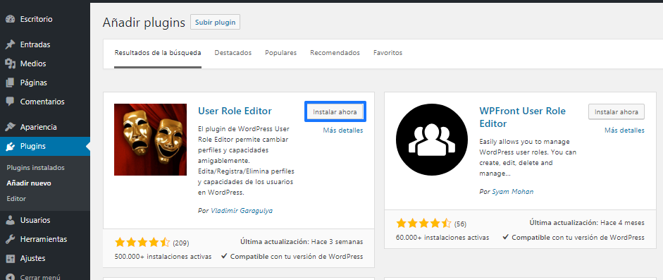The height and width of the screenshot is (280, 663).
Task: Click the User Role Editor description paragraph
Action: pos(246,160)
